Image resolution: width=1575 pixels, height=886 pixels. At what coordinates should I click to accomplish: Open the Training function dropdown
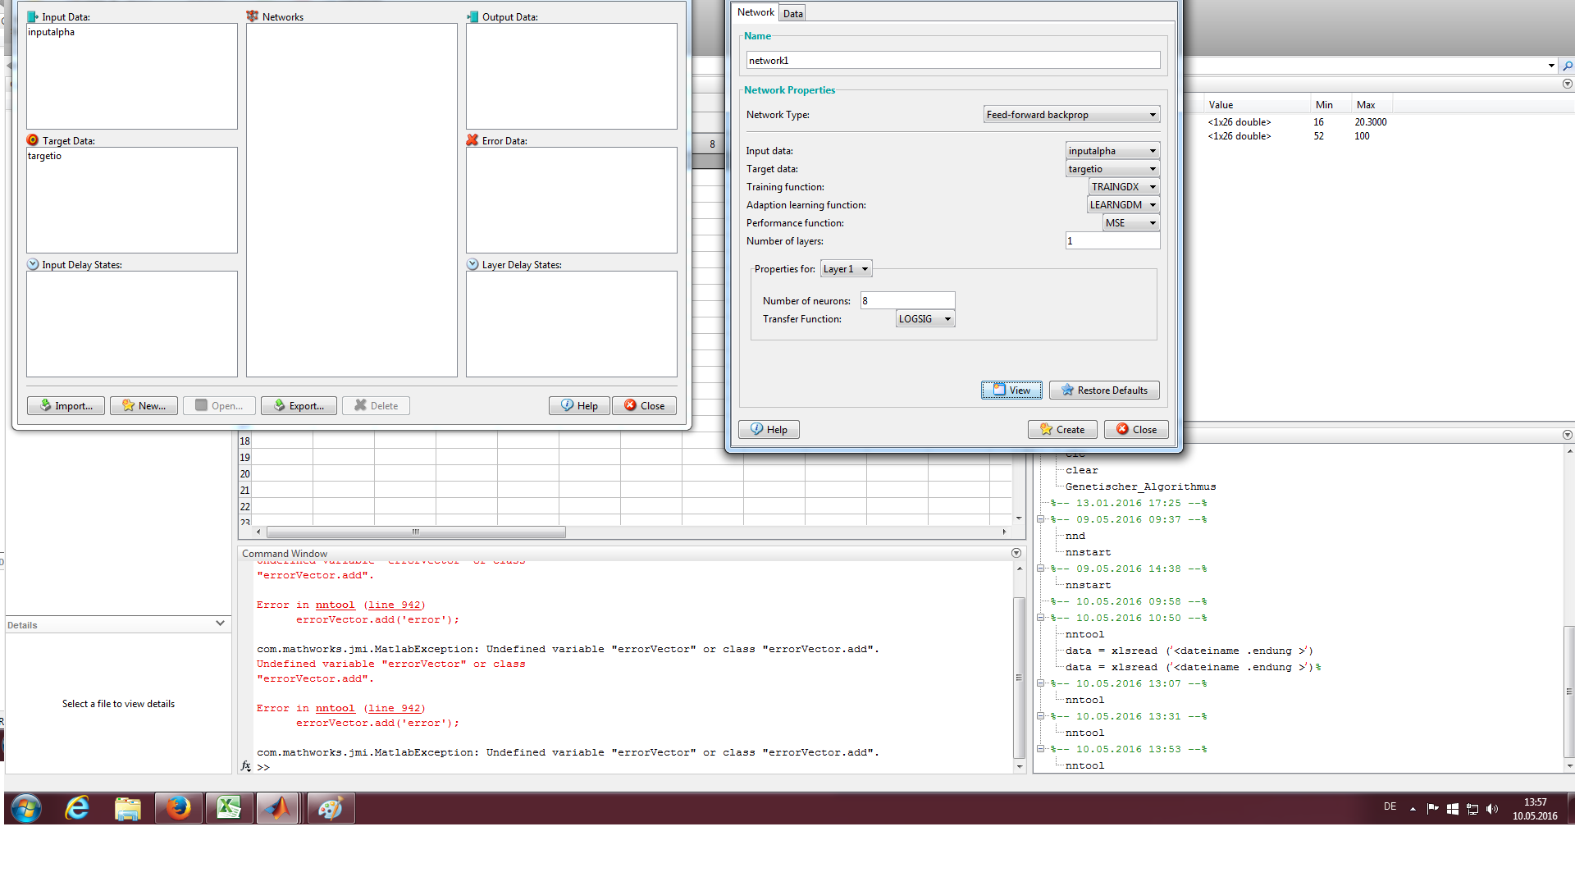1124,187
